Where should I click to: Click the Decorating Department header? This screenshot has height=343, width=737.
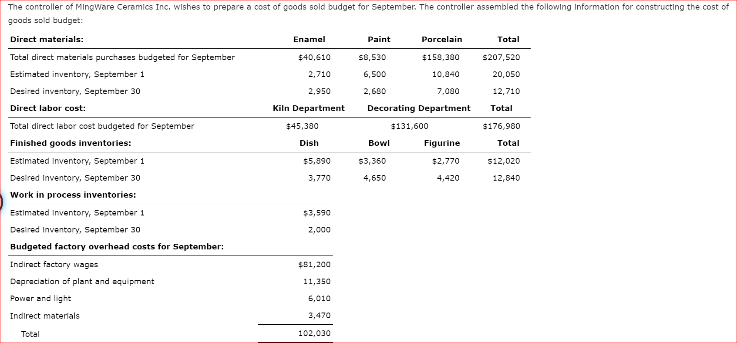pyautogui.click(x=419, y=108)
